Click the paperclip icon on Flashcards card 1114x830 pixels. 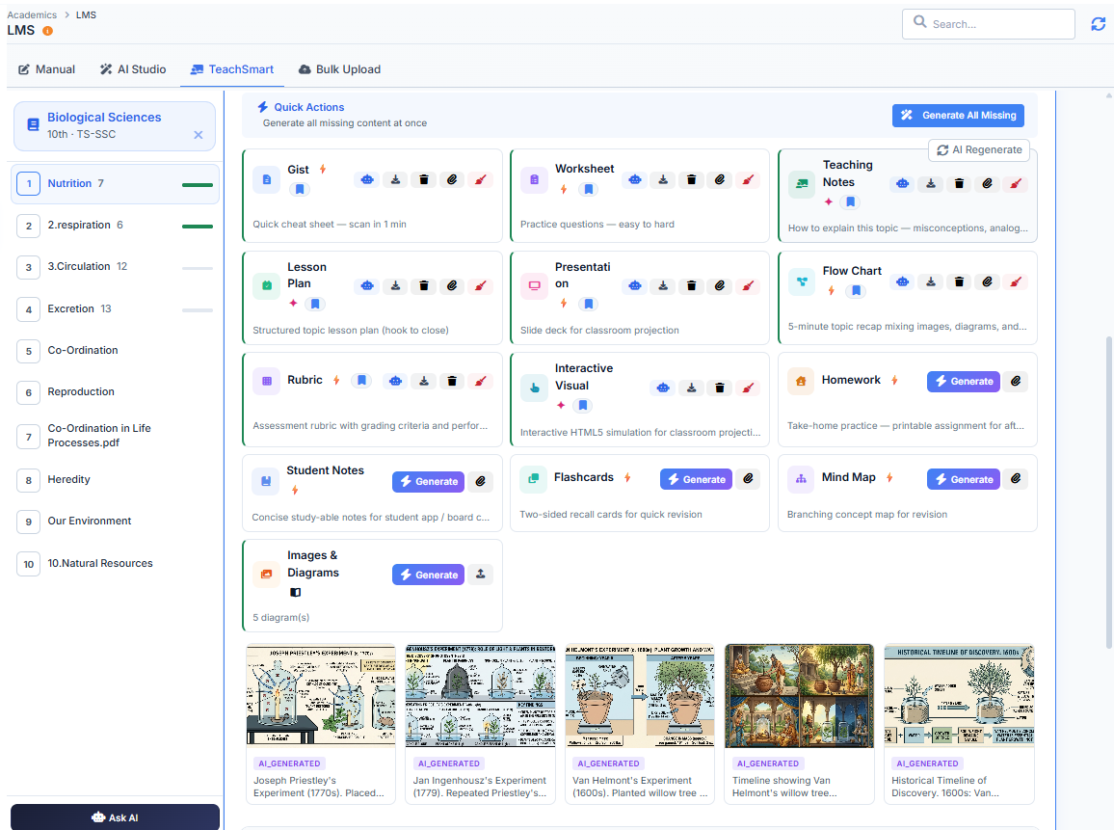click(x=748, y=480)
